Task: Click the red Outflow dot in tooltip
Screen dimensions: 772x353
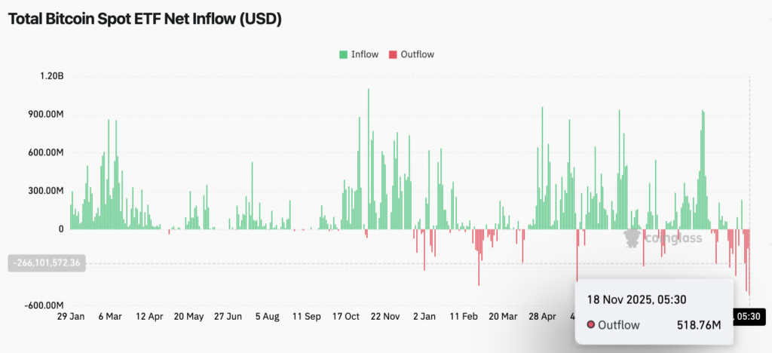Action: (592, 325)
